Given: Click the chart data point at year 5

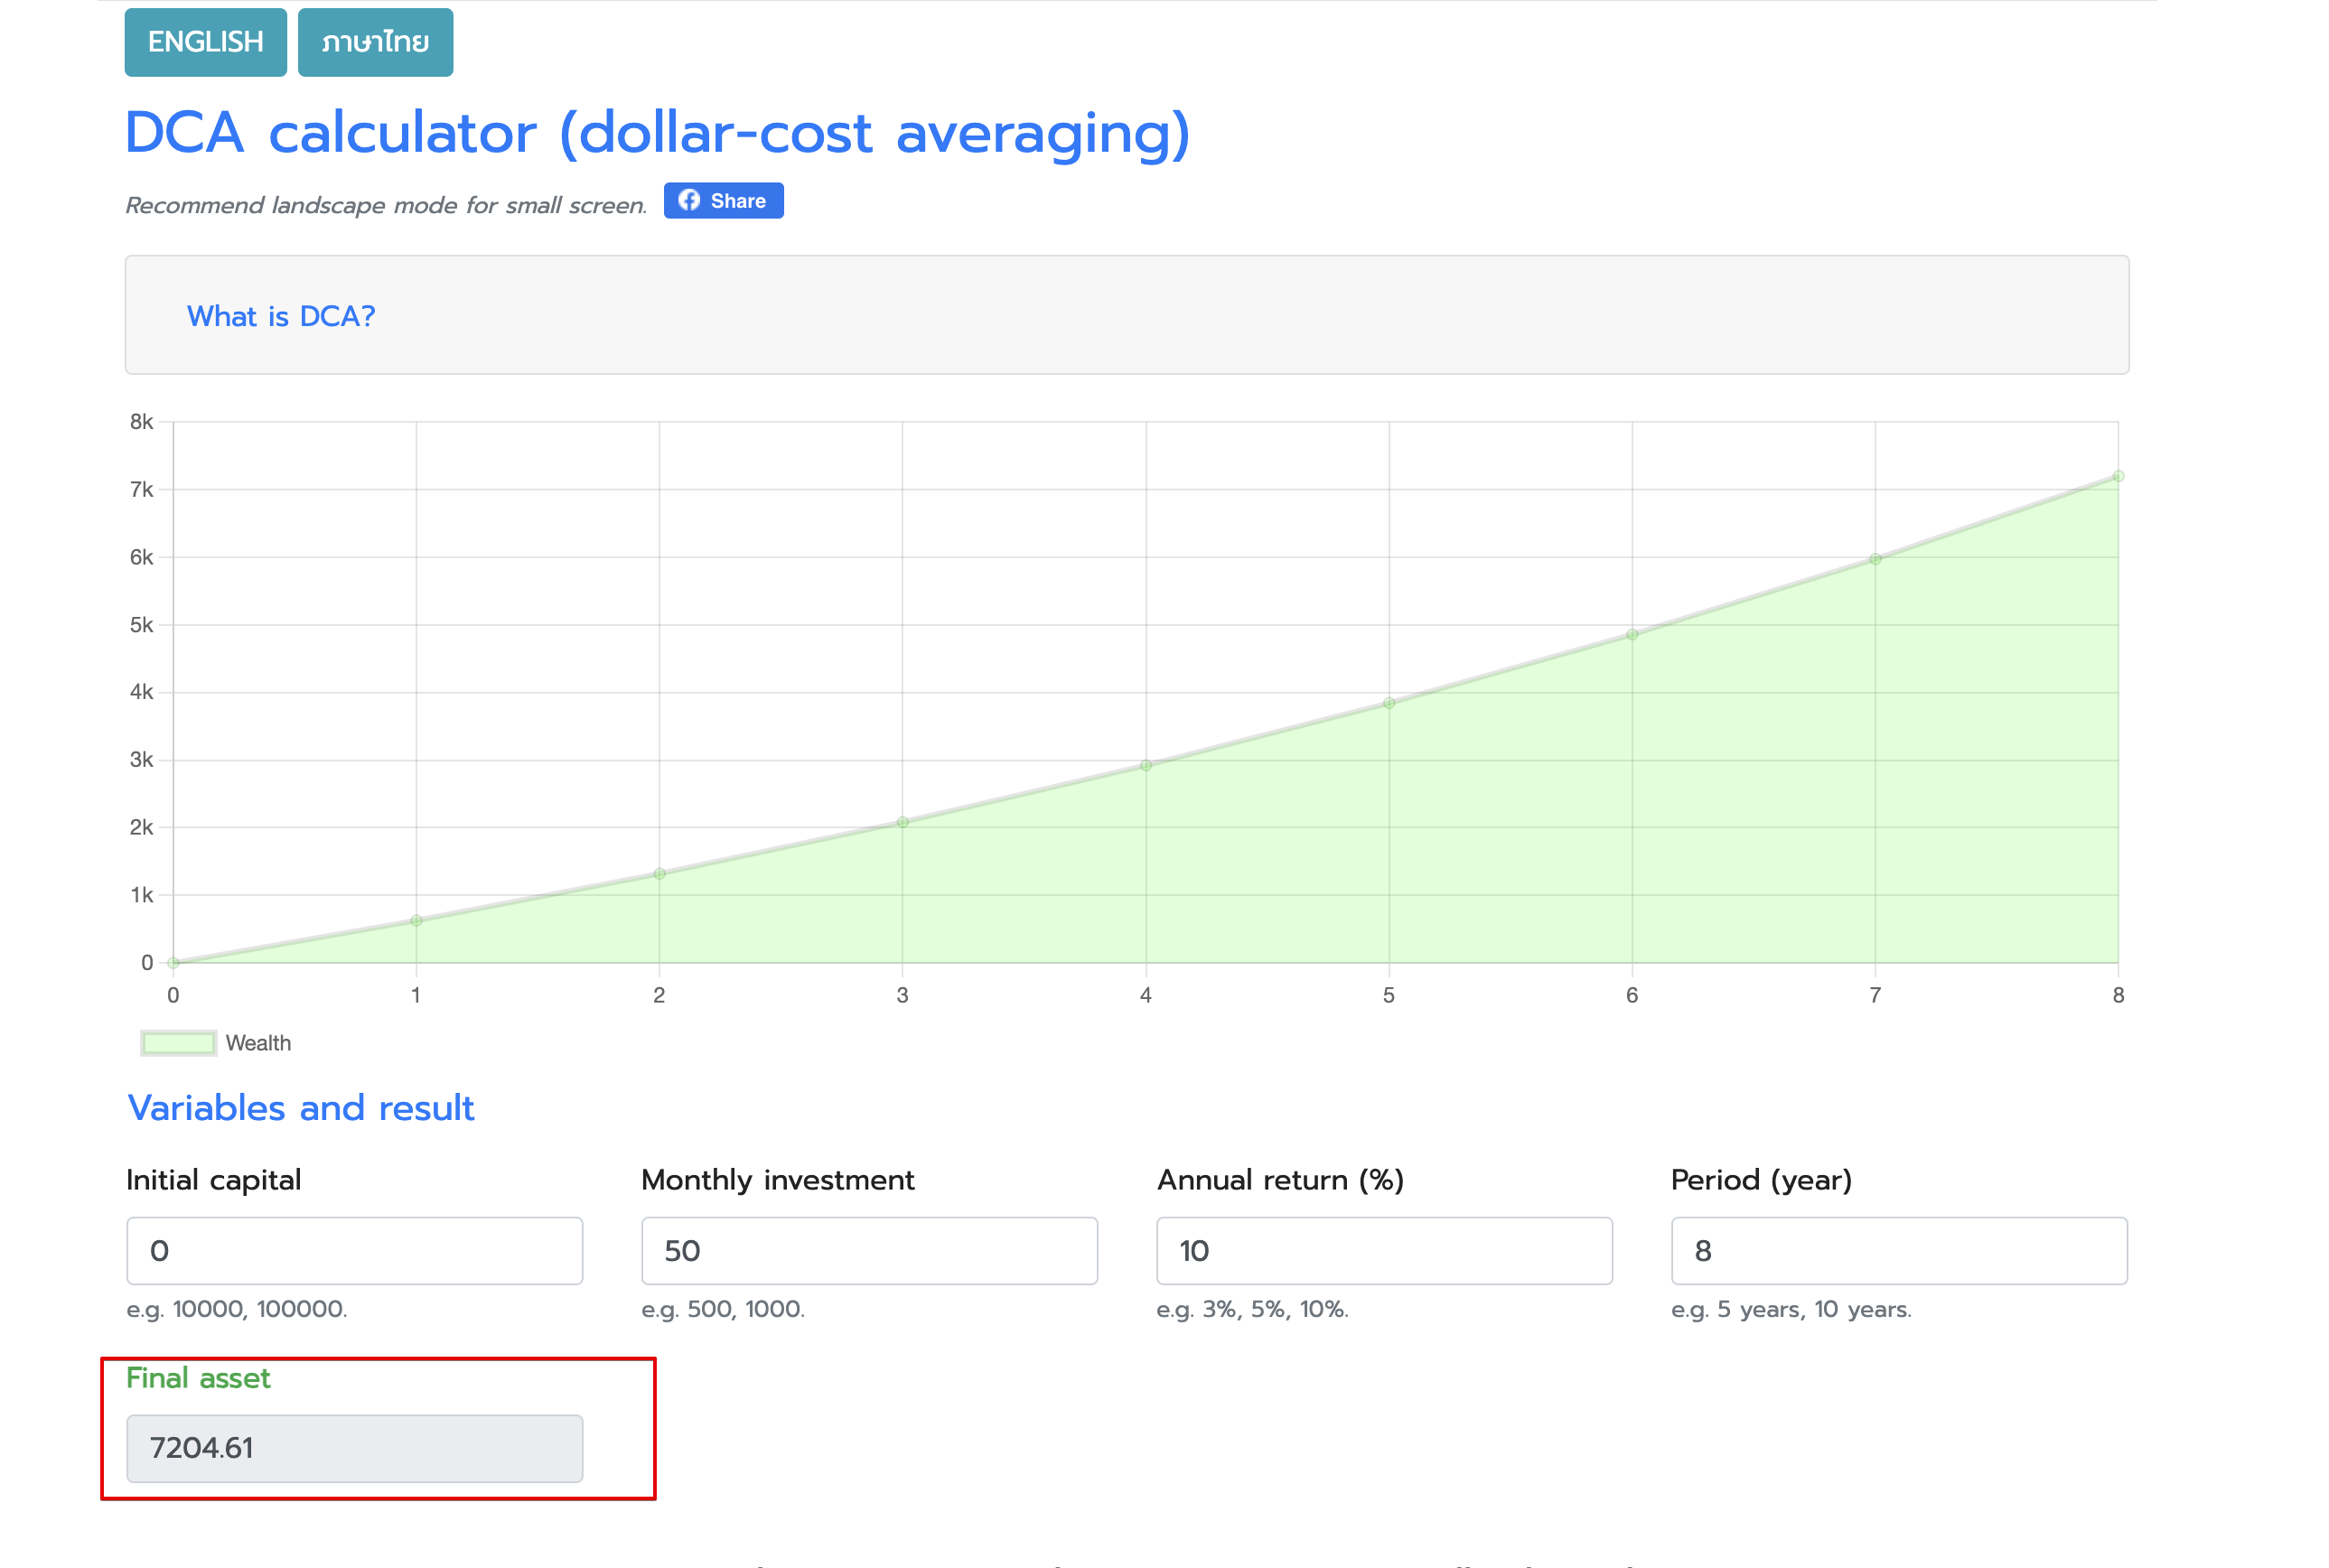Looking at the screenshot, I should point(1388,703).
